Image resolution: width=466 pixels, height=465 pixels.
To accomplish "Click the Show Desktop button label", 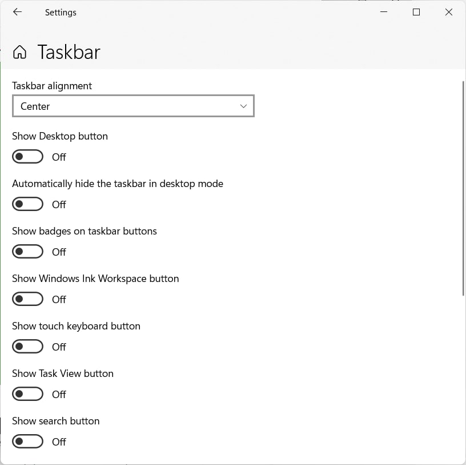I will [60, 136].
